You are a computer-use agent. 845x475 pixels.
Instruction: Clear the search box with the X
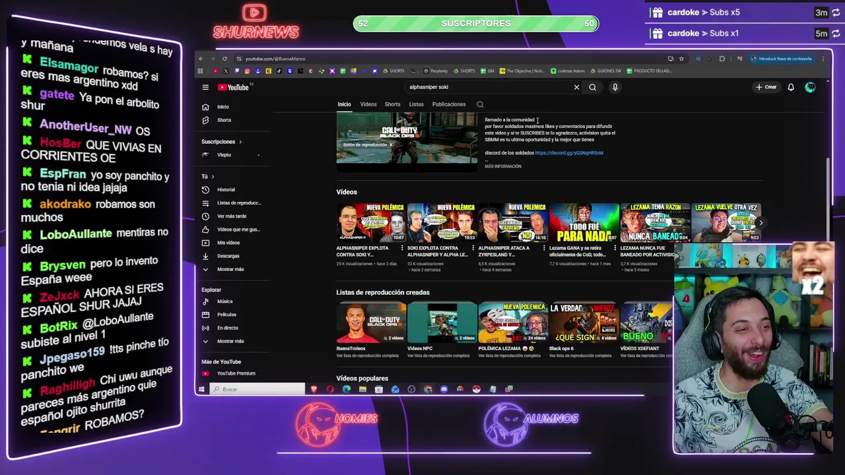coord(576,87)
